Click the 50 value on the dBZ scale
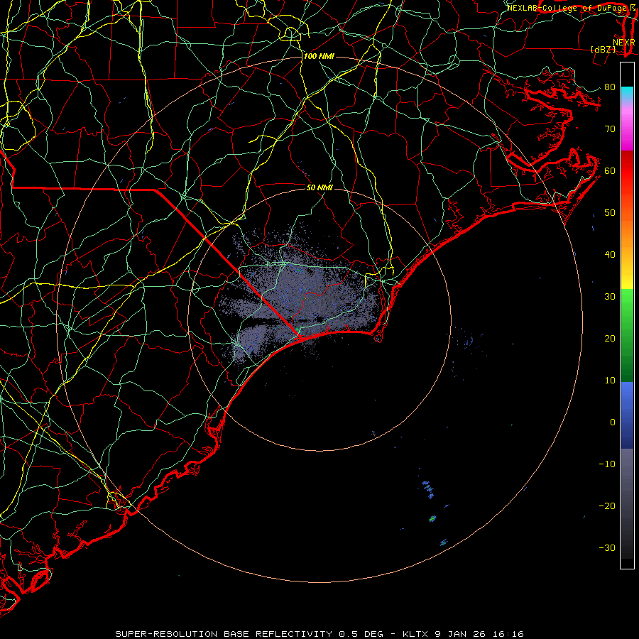The image size is (639, 639). point(610,213)
